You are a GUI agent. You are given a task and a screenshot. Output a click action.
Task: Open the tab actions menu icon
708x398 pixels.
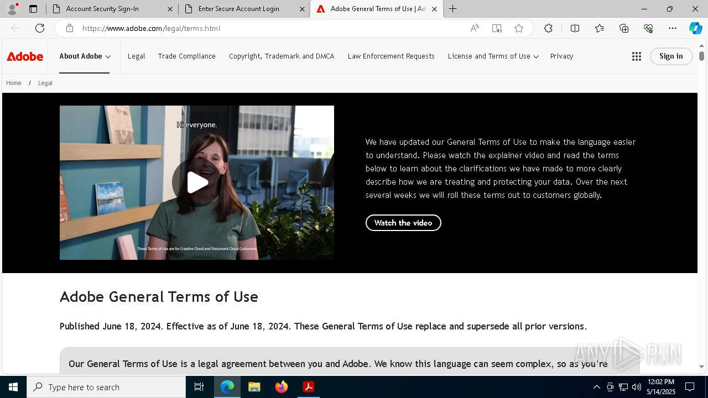(x=33, y=9)
